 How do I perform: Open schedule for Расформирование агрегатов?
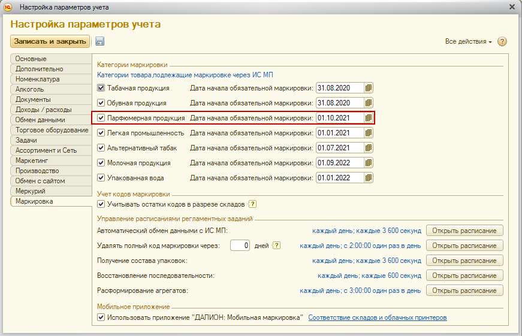464,290
